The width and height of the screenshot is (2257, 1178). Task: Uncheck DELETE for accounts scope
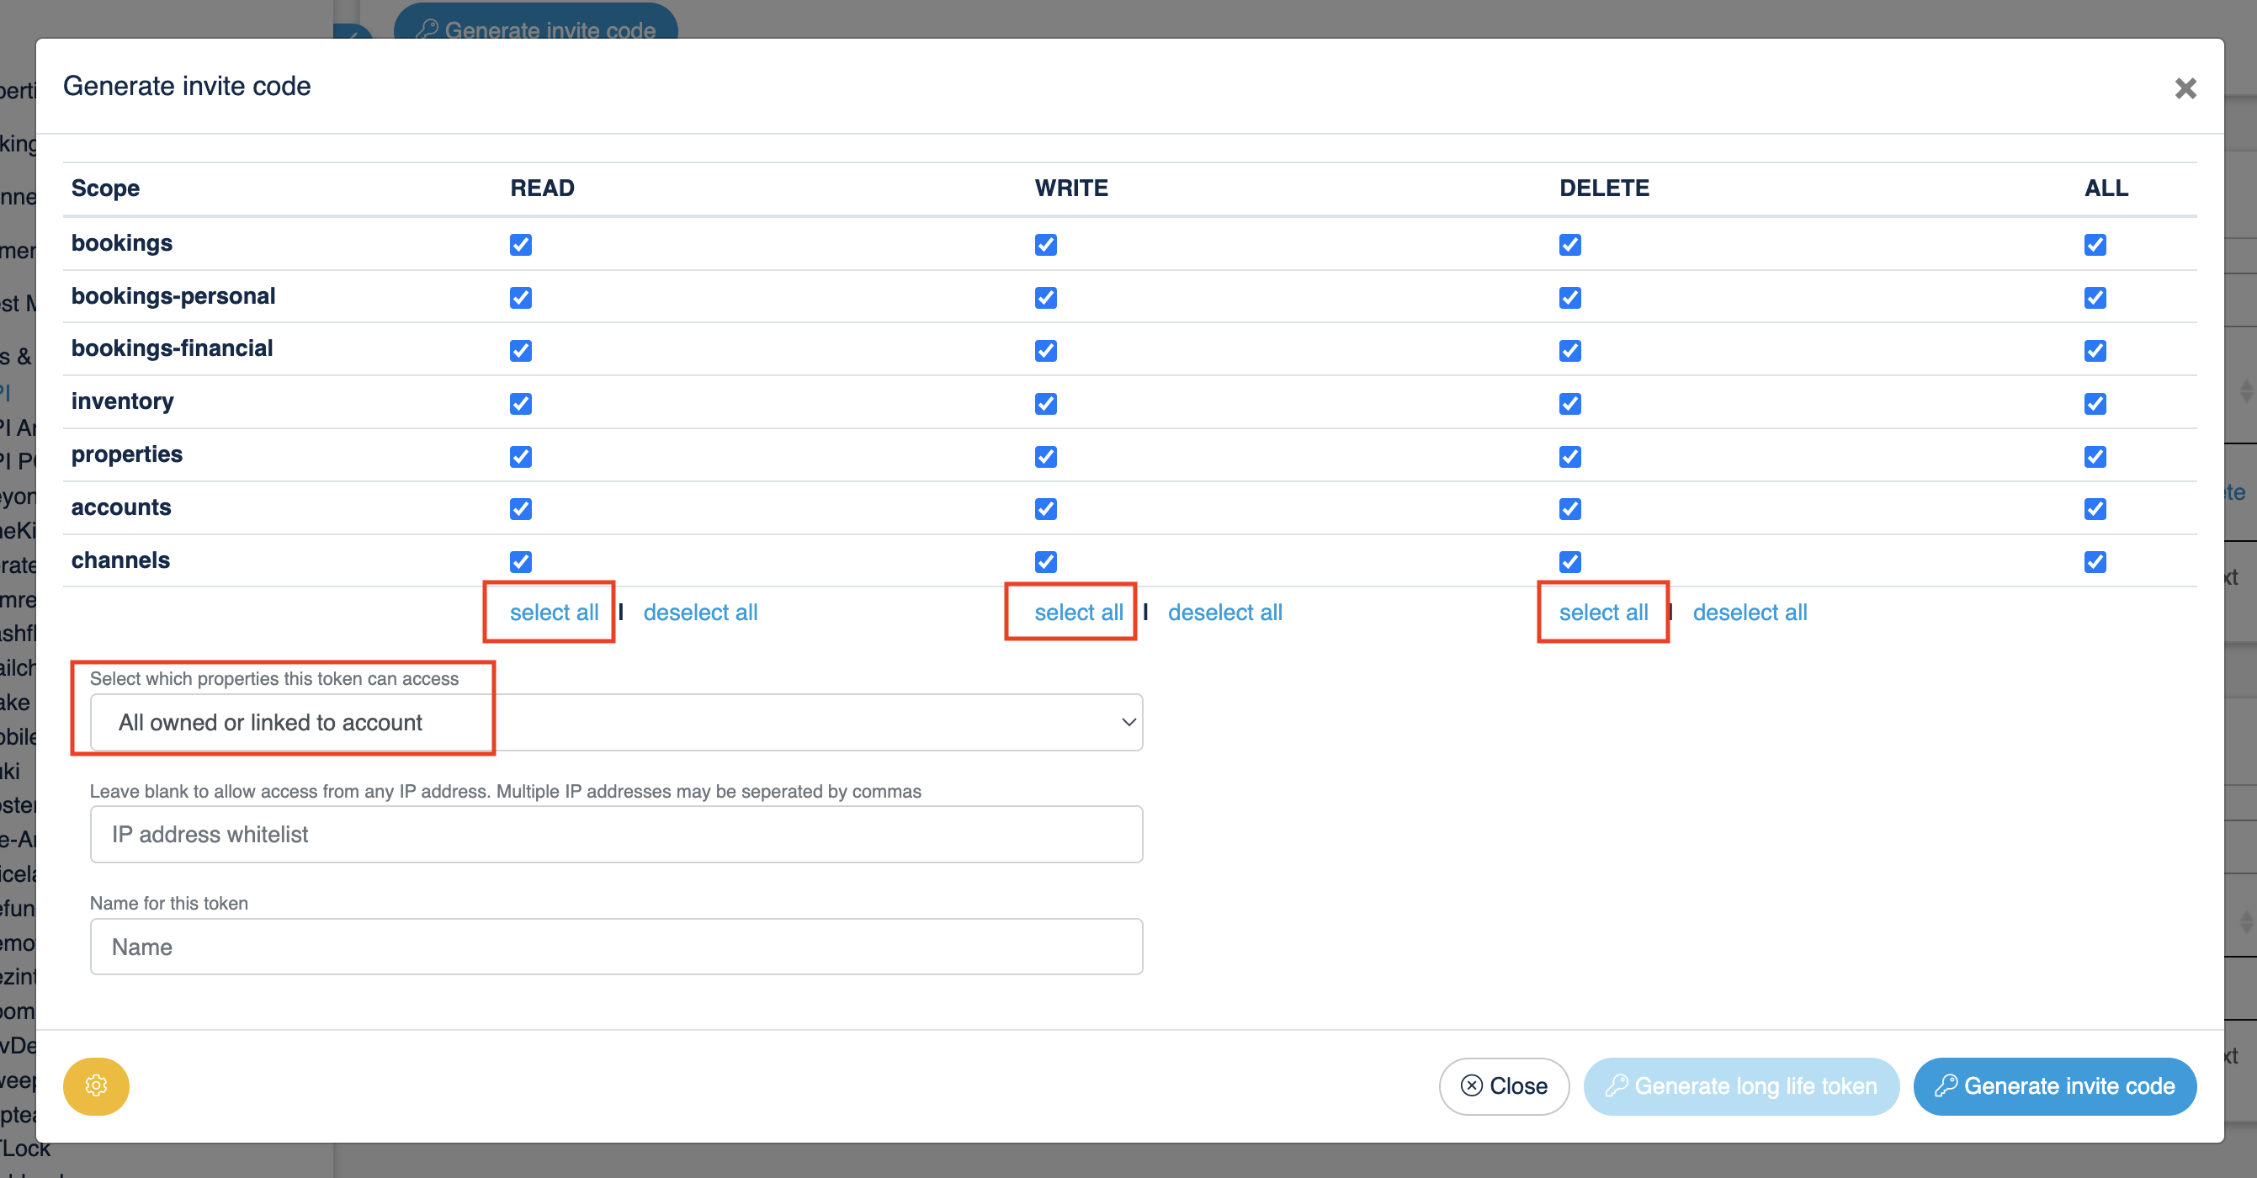click(1570, 509)
